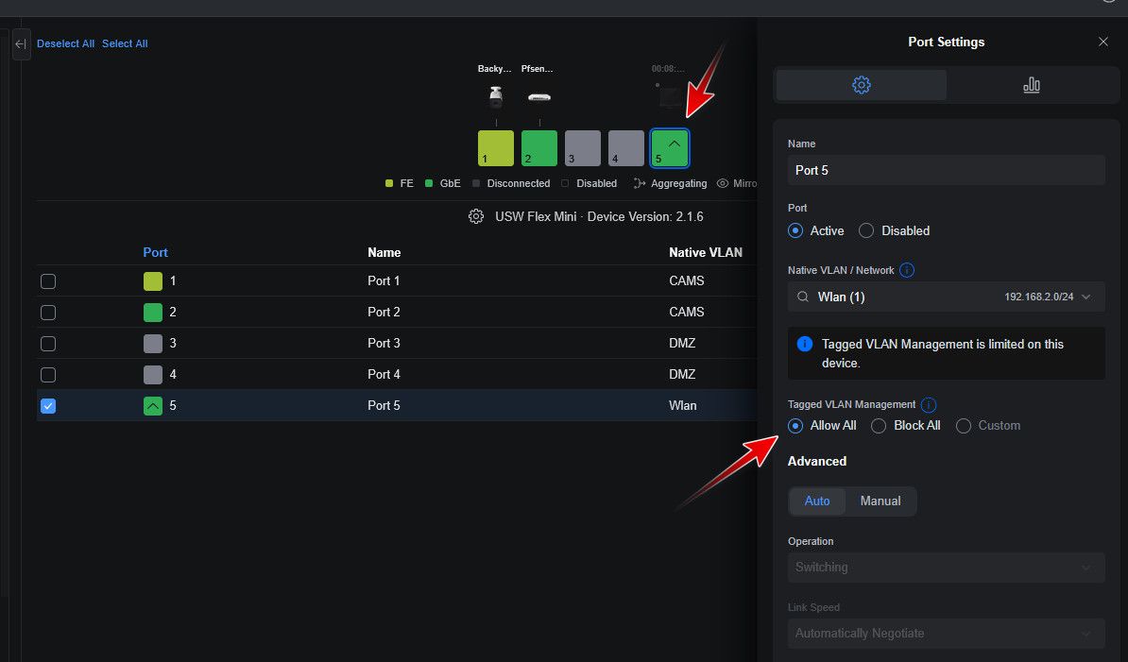1128x662 pixels.
Task: Click info icon beside Native VLAN / Network
Action: (x=907, y=270)
